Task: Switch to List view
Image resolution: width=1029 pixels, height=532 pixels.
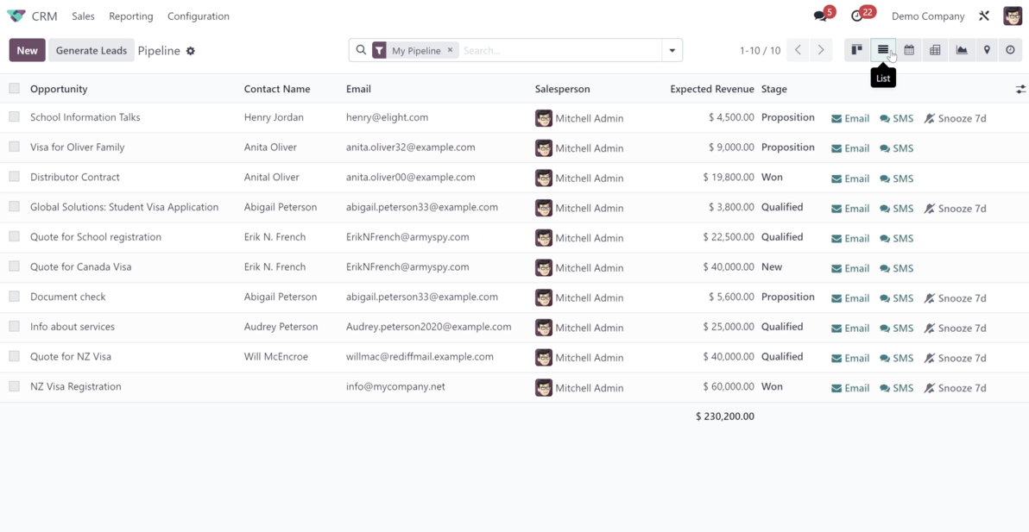Action: tap(883, 50)
